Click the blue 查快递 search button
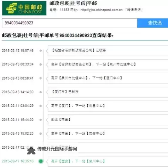168x167 pixels. tap(153, 23)
